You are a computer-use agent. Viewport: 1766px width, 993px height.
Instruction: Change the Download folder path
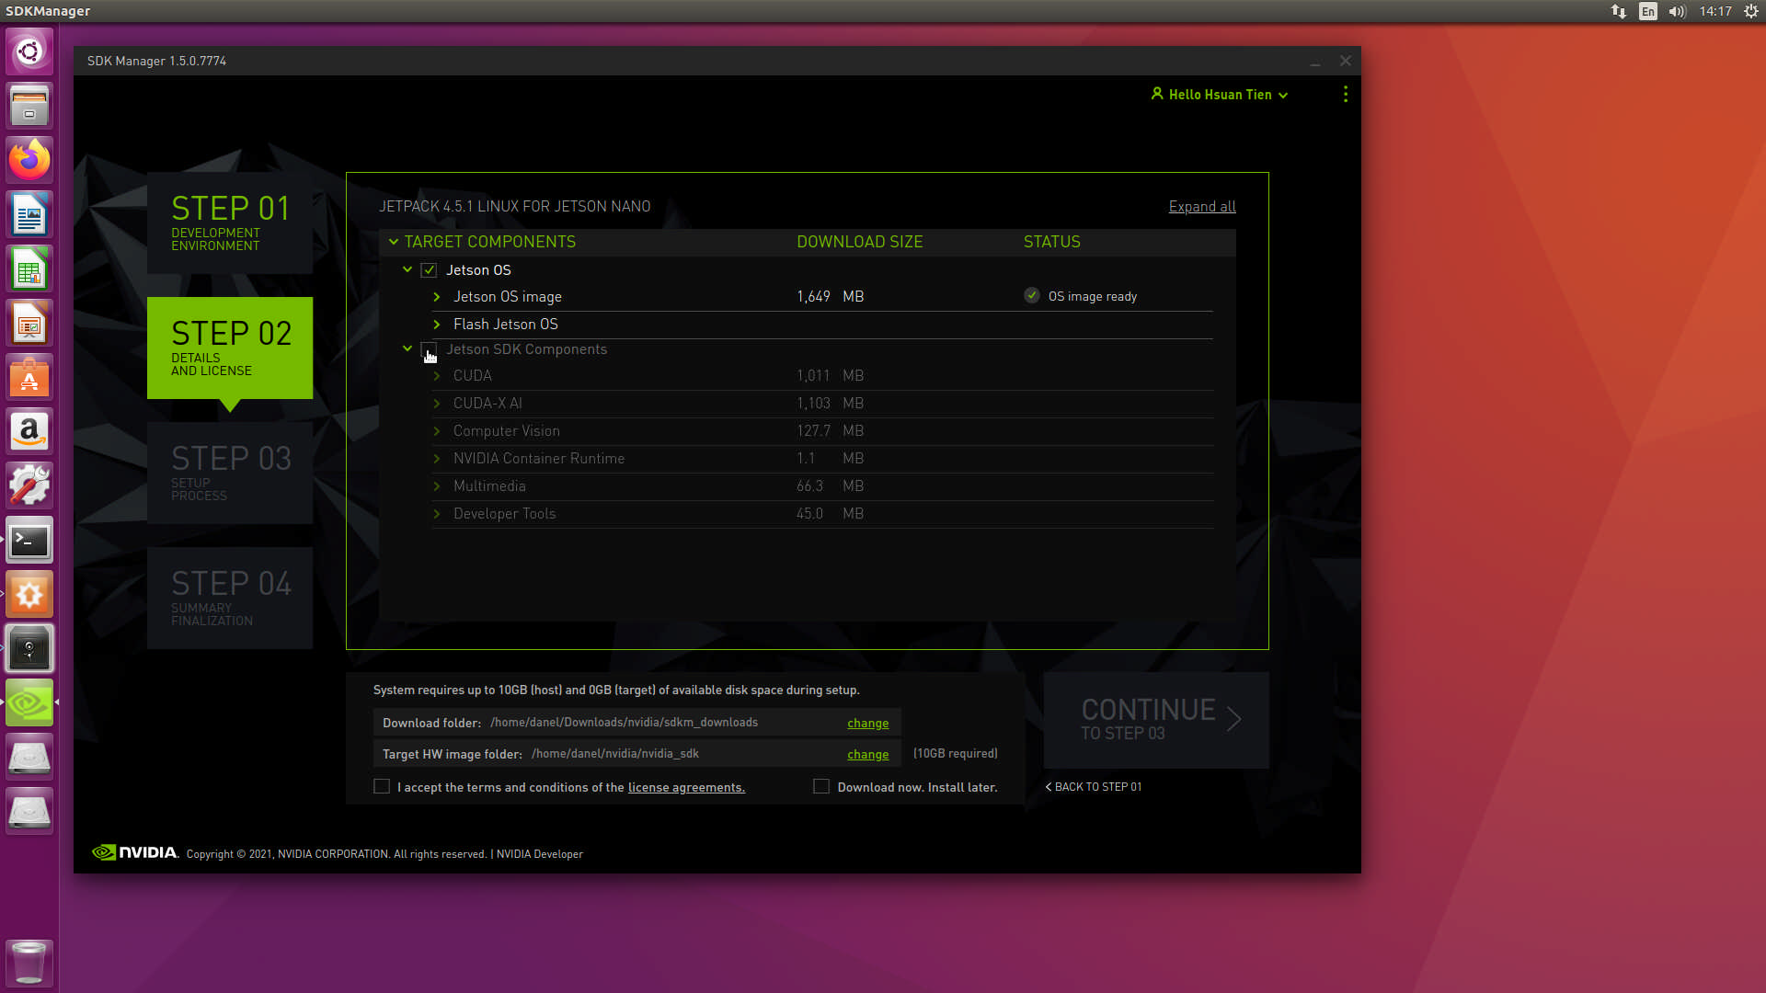(867, 724)
